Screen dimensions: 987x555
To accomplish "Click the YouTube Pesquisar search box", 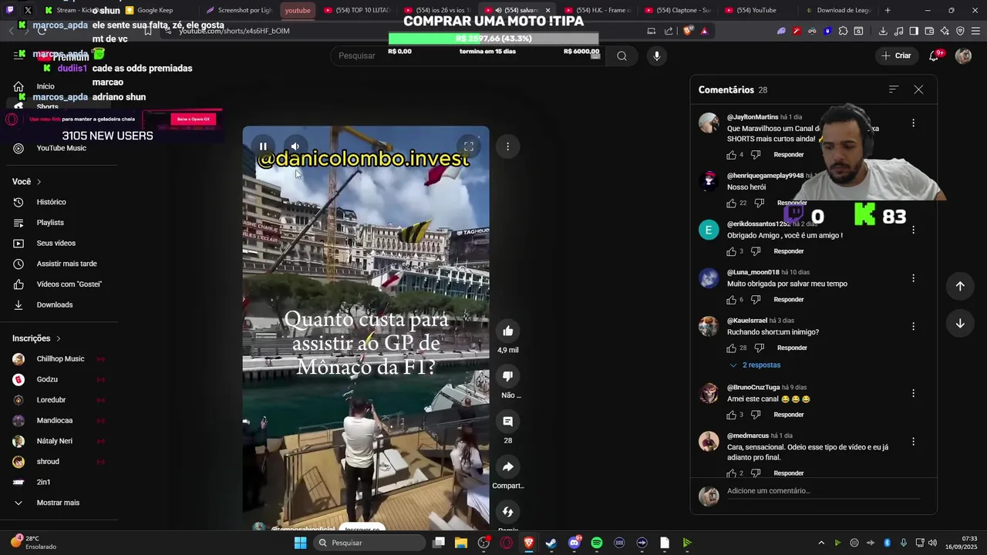I will [x=467, y=55].
